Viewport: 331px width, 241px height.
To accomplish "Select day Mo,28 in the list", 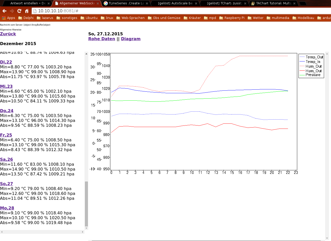I will click(7, 208).
